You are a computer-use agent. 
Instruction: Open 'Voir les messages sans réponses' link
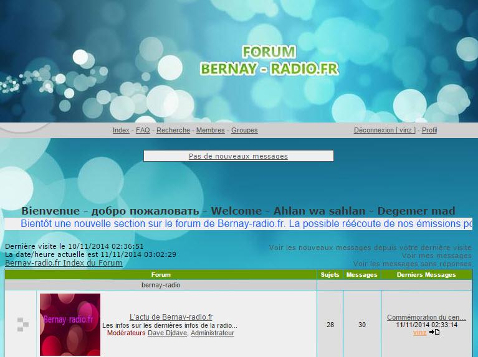click(x=412, y=264)
